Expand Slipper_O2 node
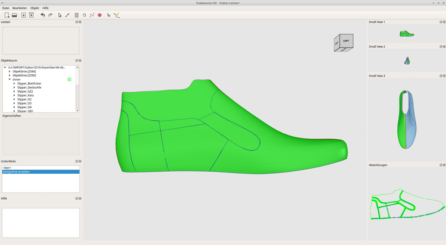 tap(14, 99)
